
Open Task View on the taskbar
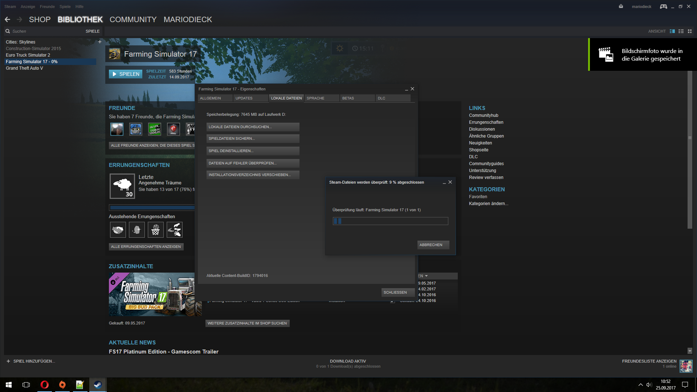(x=26, y=385)
